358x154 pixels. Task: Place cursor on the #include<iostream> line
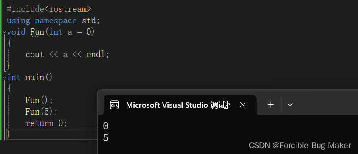[x=49, y=9]
